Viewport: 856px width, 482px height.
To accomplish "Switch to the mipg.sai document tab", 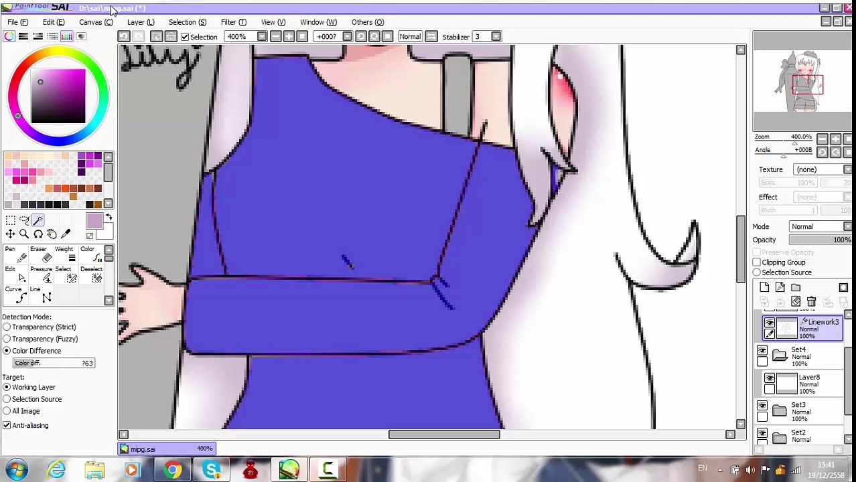I will 166,449.
